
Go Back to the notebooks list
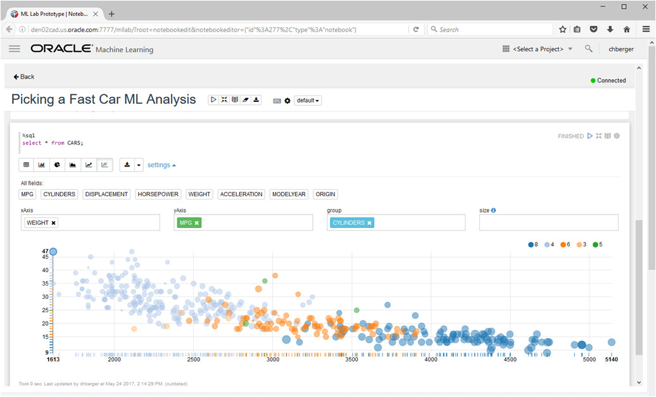point(24,77)
